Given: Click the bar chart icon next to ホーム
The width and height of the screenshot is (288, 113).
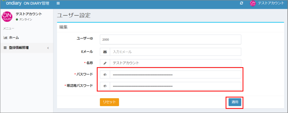Looking at the screenshot, I should coord(5,37).
